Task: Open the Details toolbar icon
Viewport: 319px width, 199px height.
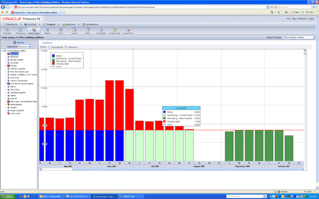Action: tap(47, 31)
